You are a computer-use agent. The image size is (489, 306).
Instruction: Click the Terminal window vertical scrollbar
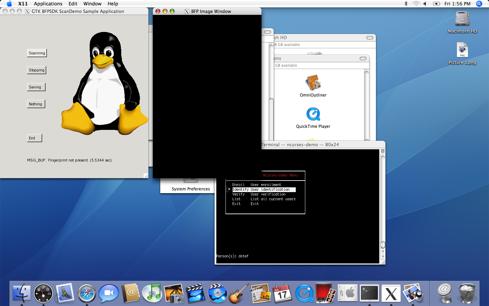[383, 201]
